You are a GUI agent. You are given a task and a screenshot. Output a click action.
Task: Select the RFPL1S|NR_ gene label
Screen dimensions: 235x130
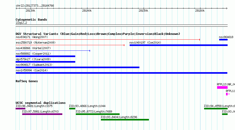tap(226, 84)
